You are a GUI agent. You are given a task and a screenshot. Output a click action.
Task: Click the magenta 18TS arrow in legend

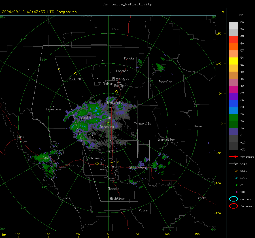233,192
